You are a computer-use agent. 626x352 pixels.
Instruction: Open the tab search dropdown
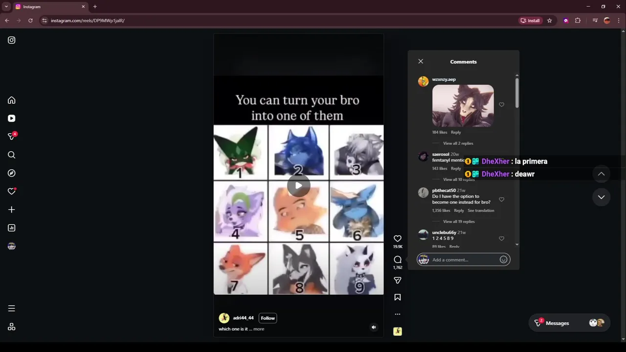point(6,7)
